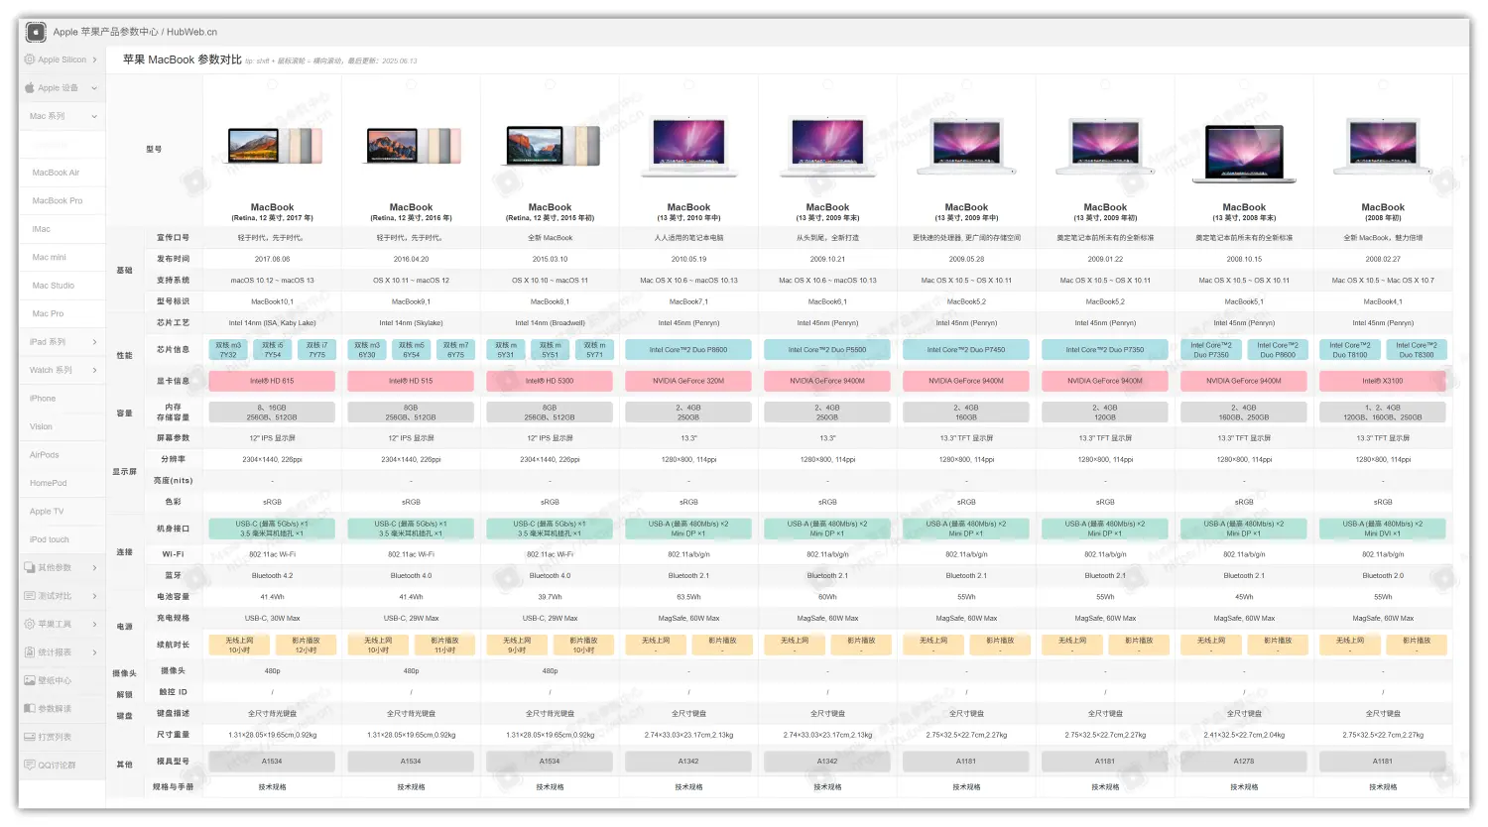Click the 壁纸中心 picture icon
The width and height of the screenshot is (1488, 827).
pos(30,681)
